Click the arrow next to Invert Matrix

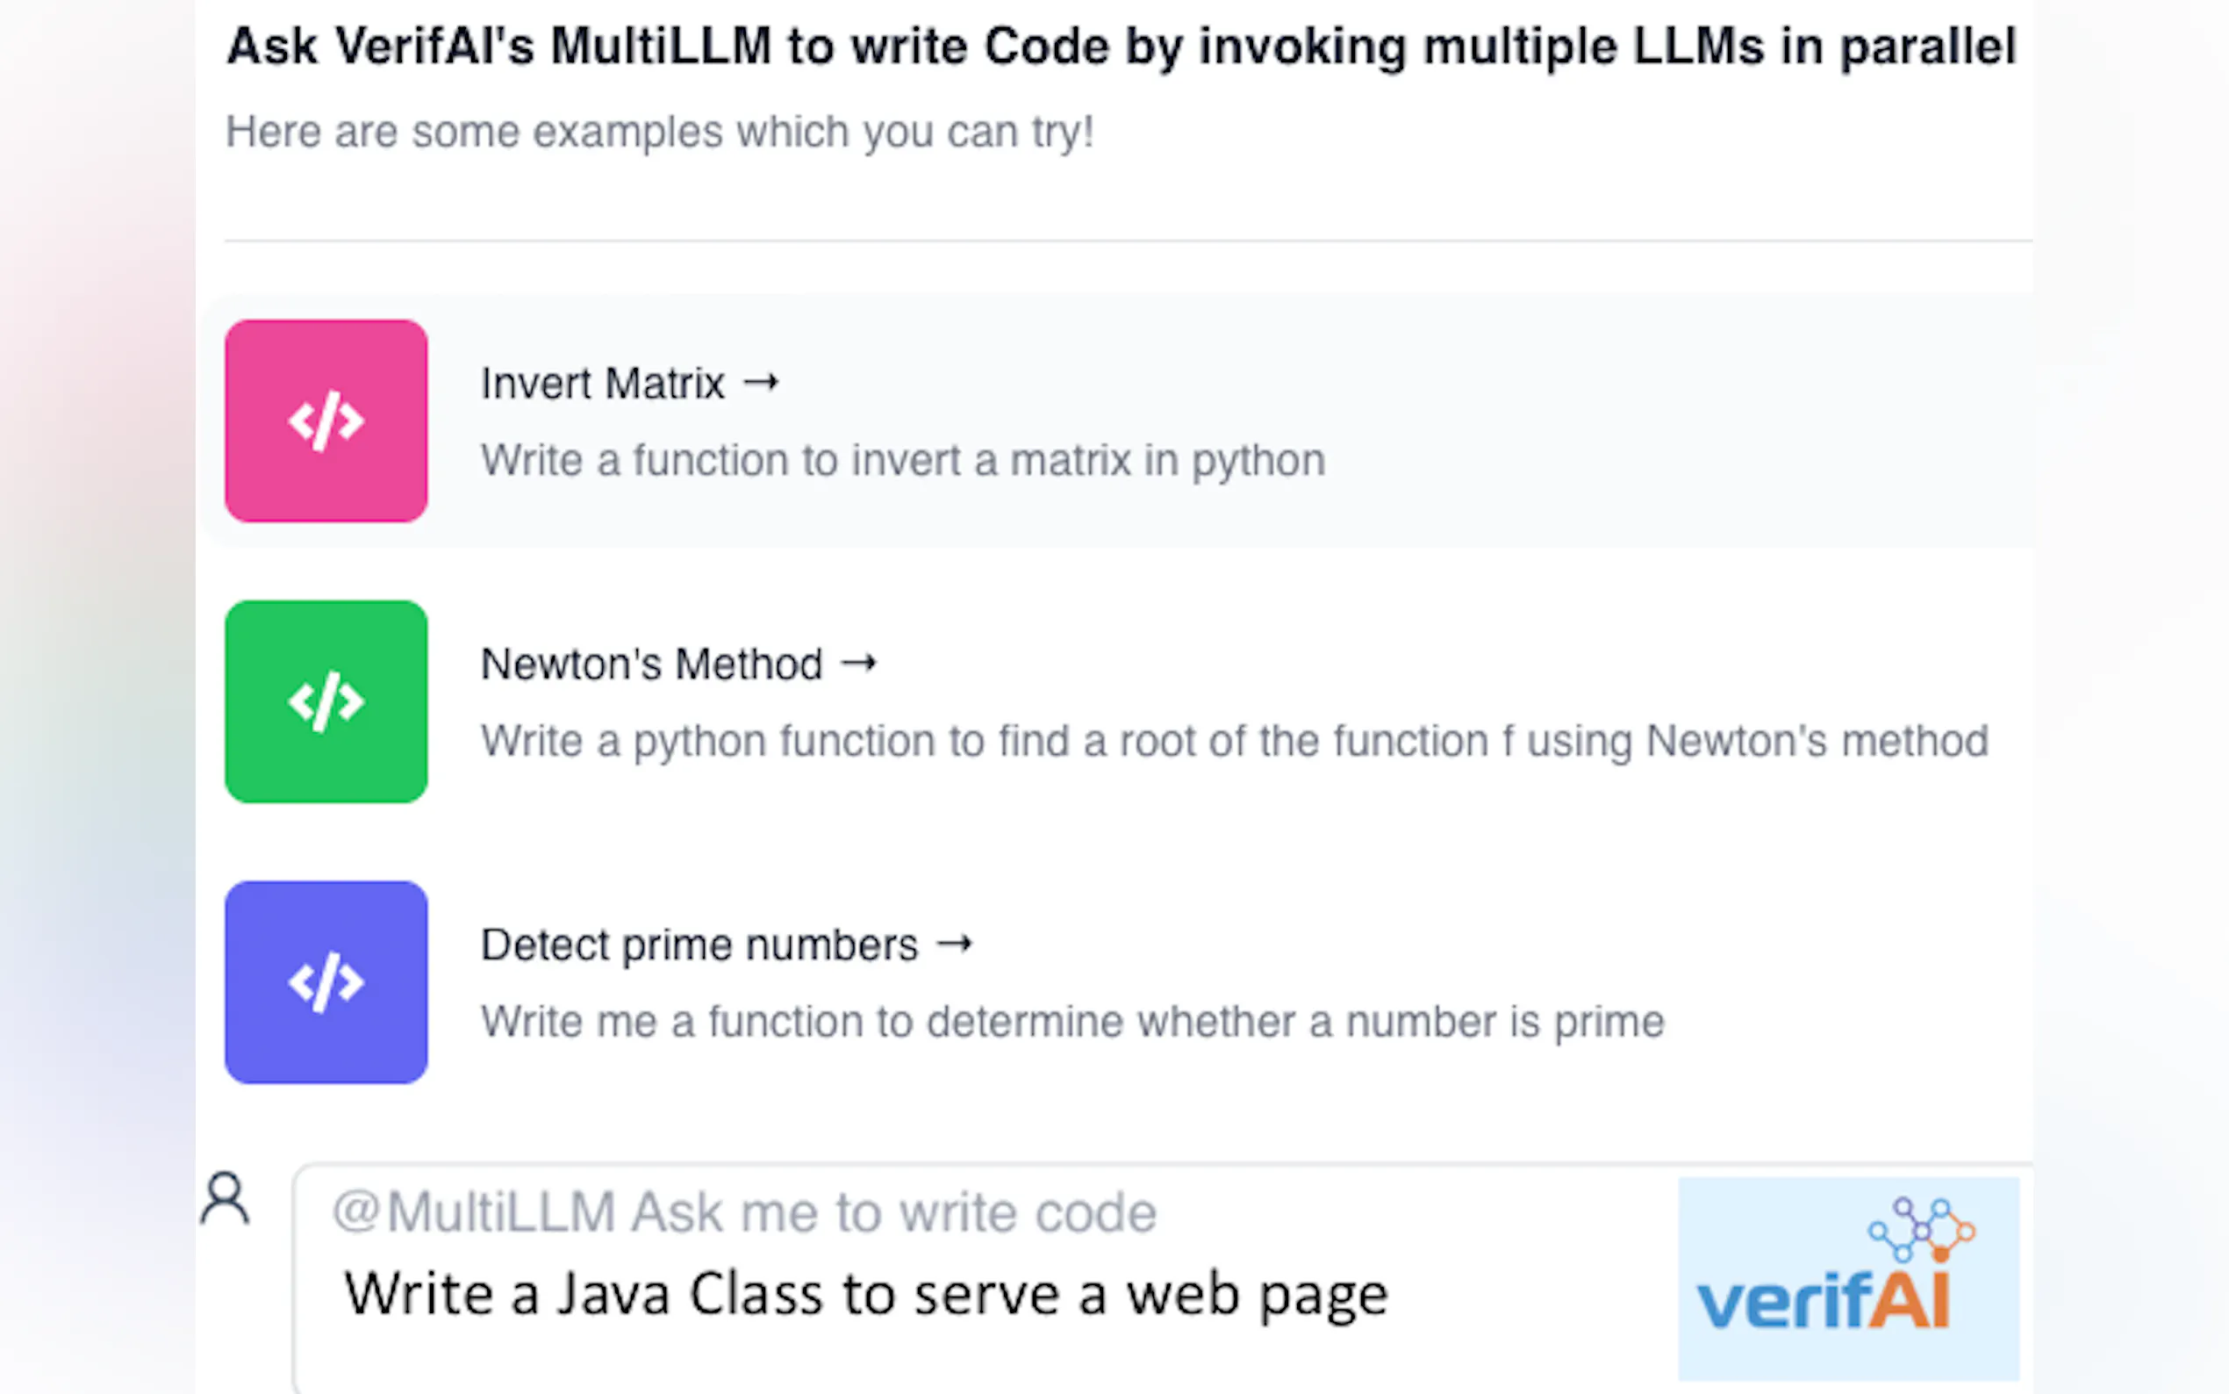pos(761,382)
